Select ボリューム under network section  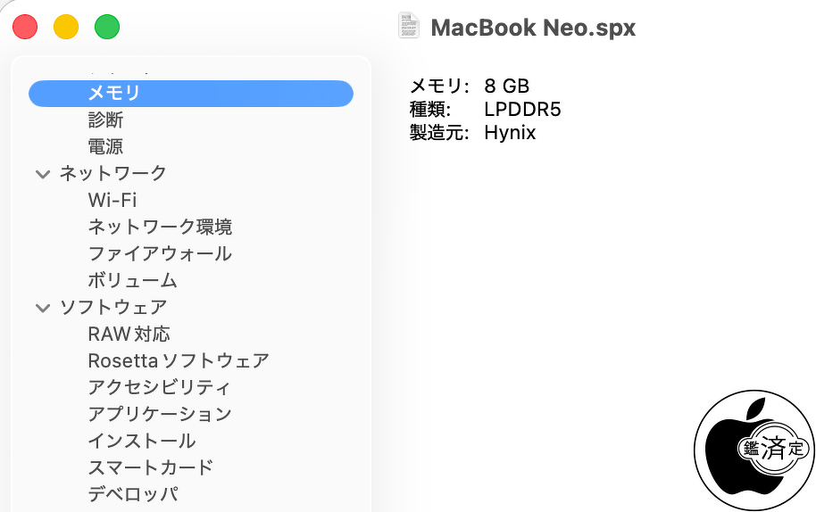coord(132,280)
